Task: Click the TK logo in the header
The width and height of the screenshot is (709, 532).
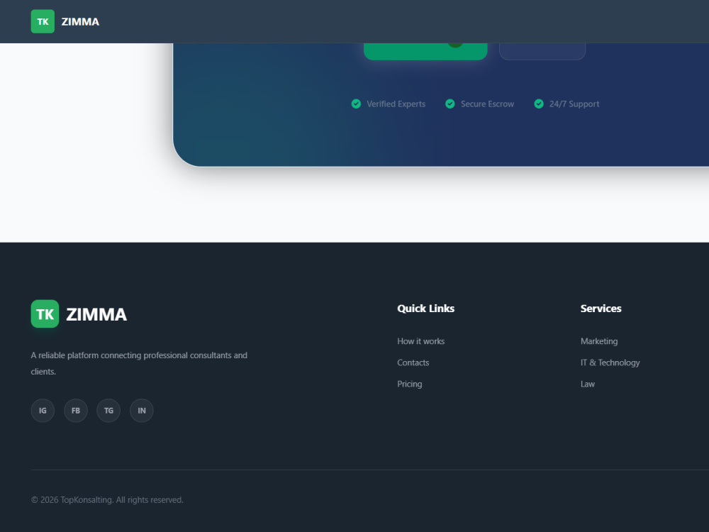Action: coord(43,21)
